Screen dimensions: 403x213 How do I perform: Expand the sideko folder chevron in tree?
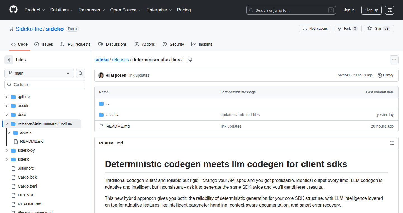(x=7, y=159)
